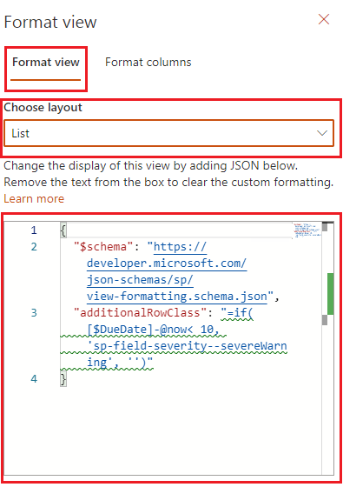Close the Format view panel

pyautogui.click(x=324, y=19)
